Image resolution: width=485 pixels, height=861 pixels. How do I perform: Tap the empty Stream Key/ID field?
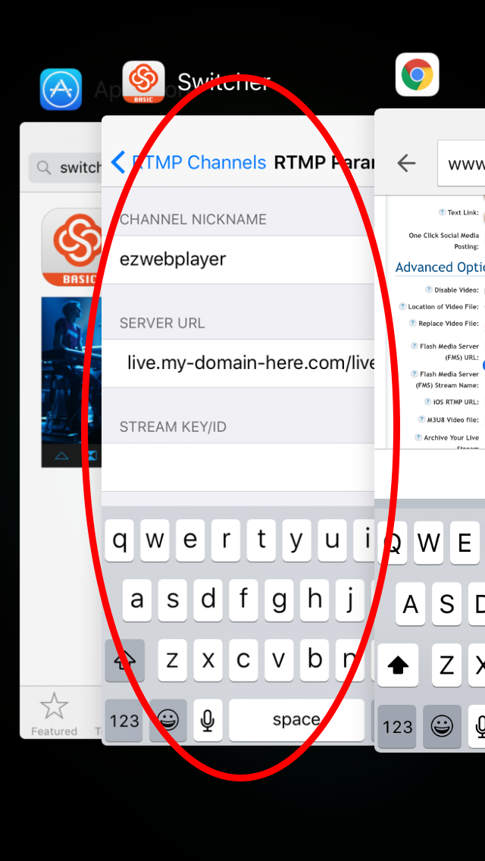point(238,467)
